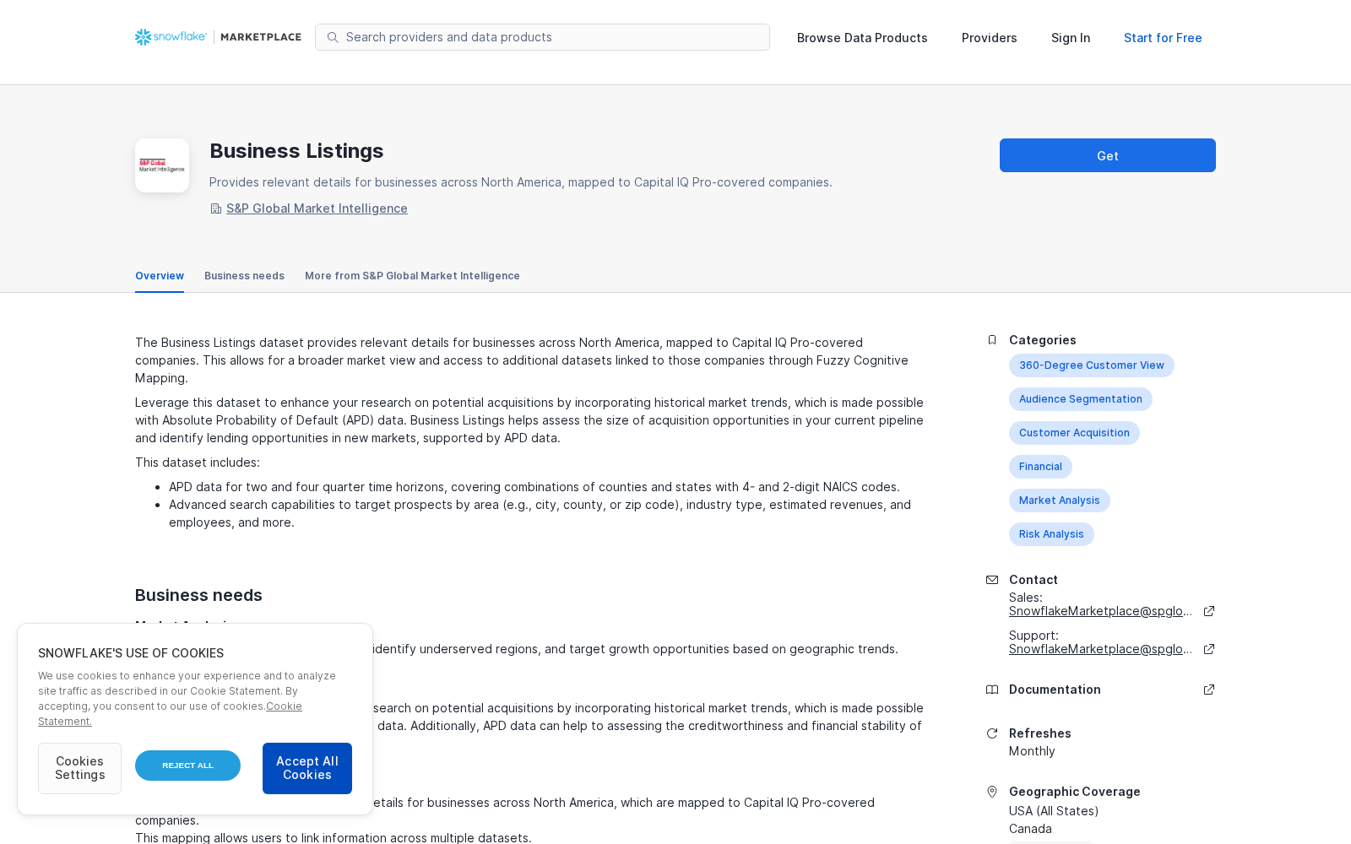Screen dimensions: 1351x844
Task: Select the Risk Analysis category tag
Action: pyautogui.click(x=1051, y=534)
